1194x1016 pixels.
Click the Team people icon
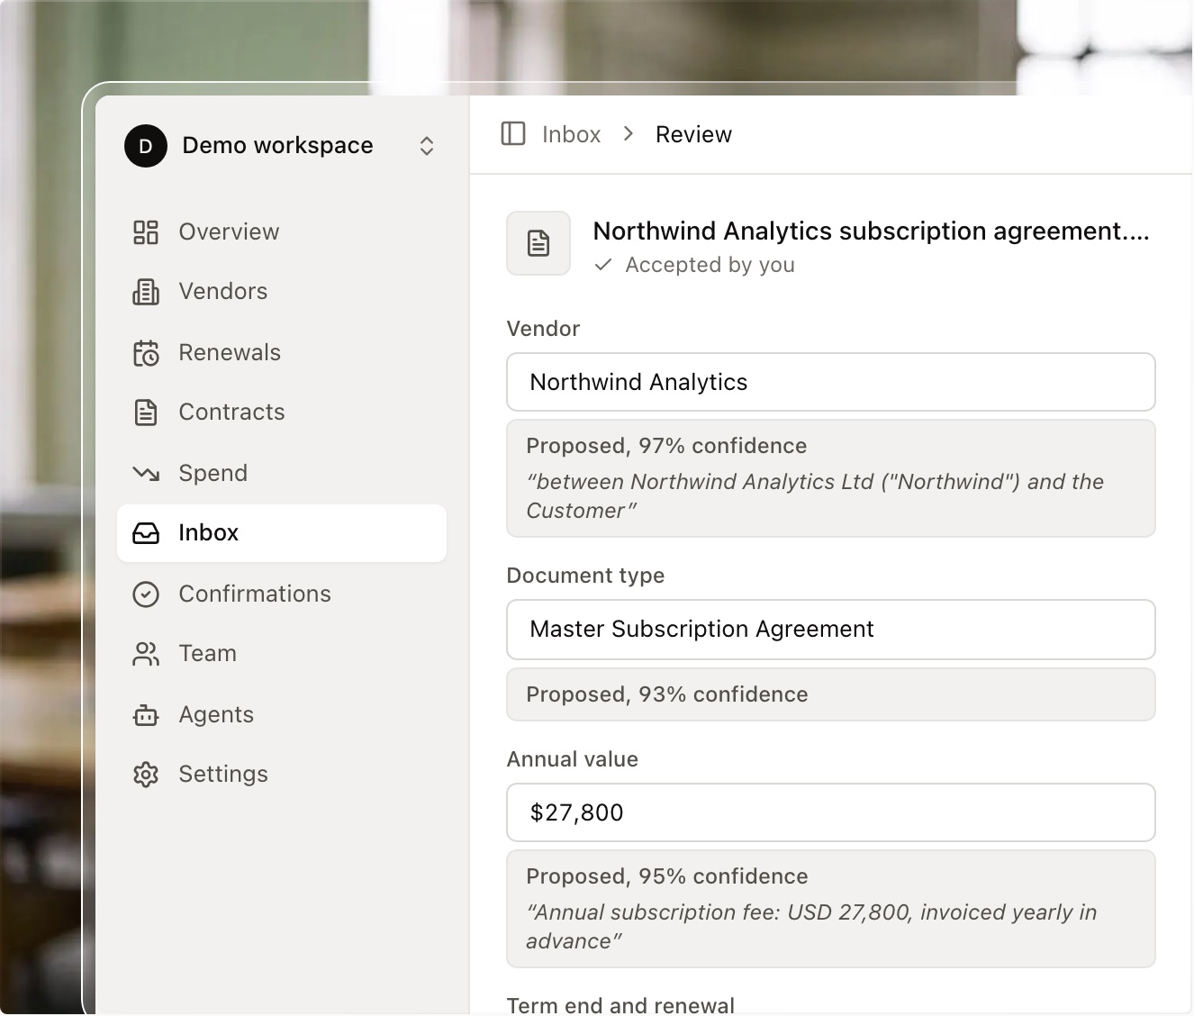146,654
